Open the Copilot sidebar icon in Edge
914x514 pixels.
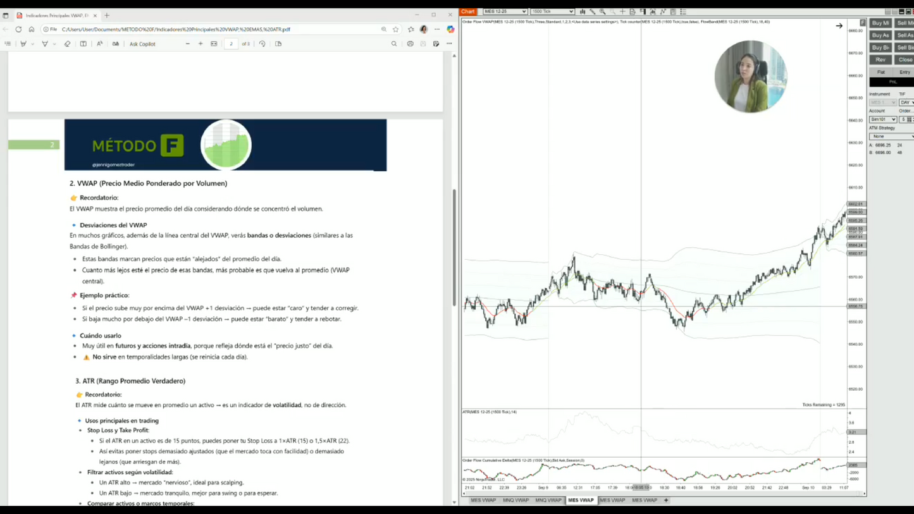[450, 29]
